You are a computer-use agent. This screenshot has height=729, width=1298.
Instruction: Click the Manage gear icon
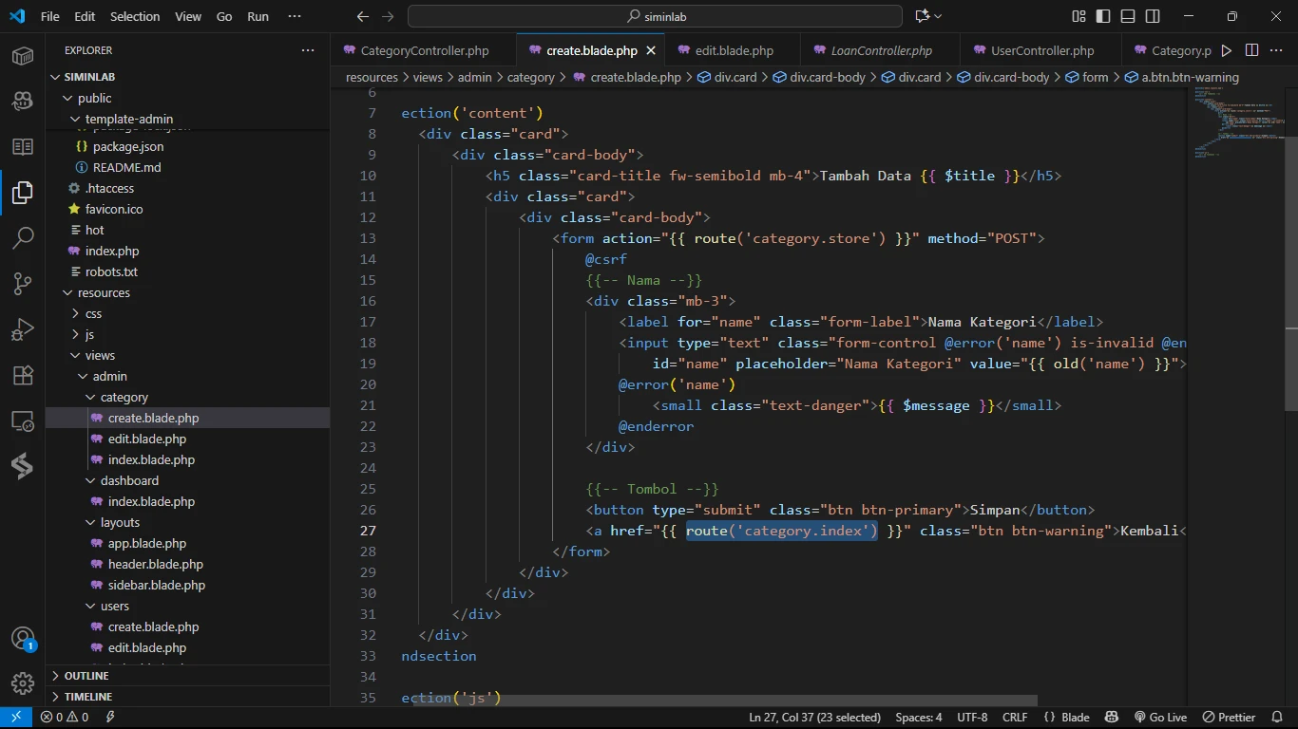tap(23, 682)
